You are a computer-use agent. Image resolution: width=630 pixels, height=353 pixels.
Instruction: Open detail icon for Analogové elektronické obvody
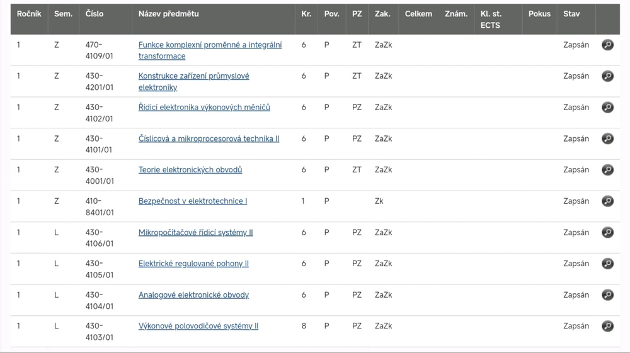[607, 295]
